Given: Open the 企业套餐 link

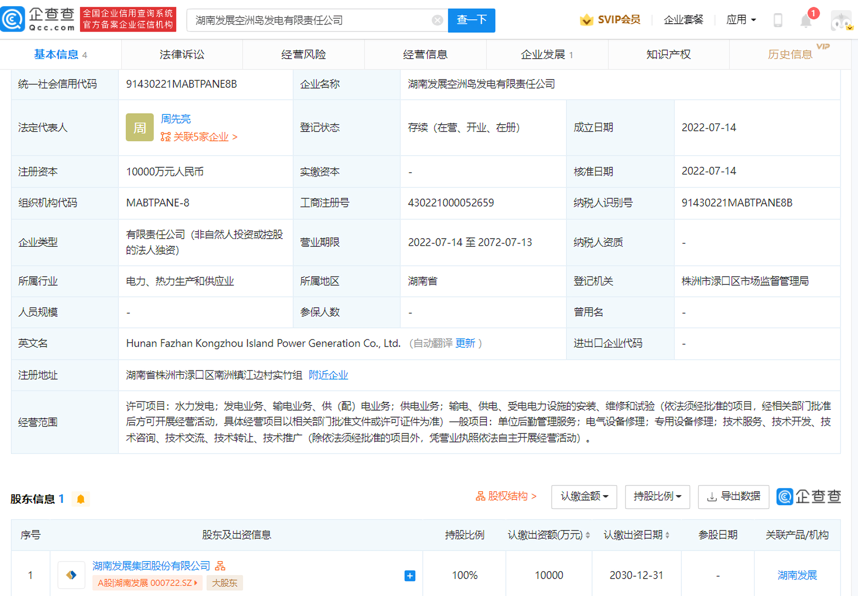Looking at the screenshot, I should (x=683, y=20).
